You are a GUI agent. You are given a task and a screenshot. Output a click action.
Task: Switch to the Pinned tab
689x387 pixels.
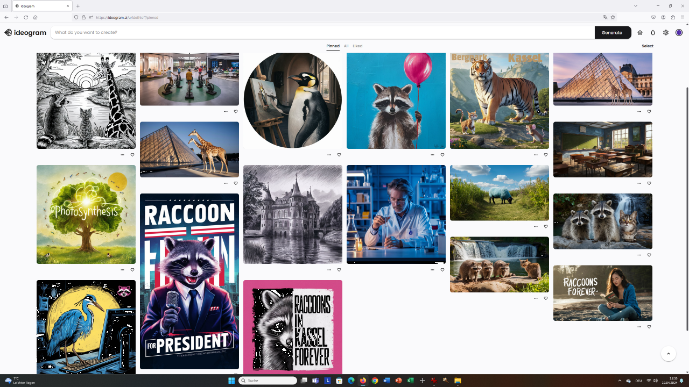click(x=333, y=46)
